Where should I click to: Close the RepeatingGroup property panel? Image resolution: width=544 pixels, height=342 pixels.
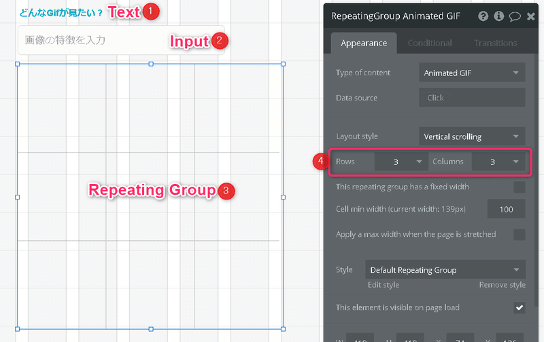point(531,16)
